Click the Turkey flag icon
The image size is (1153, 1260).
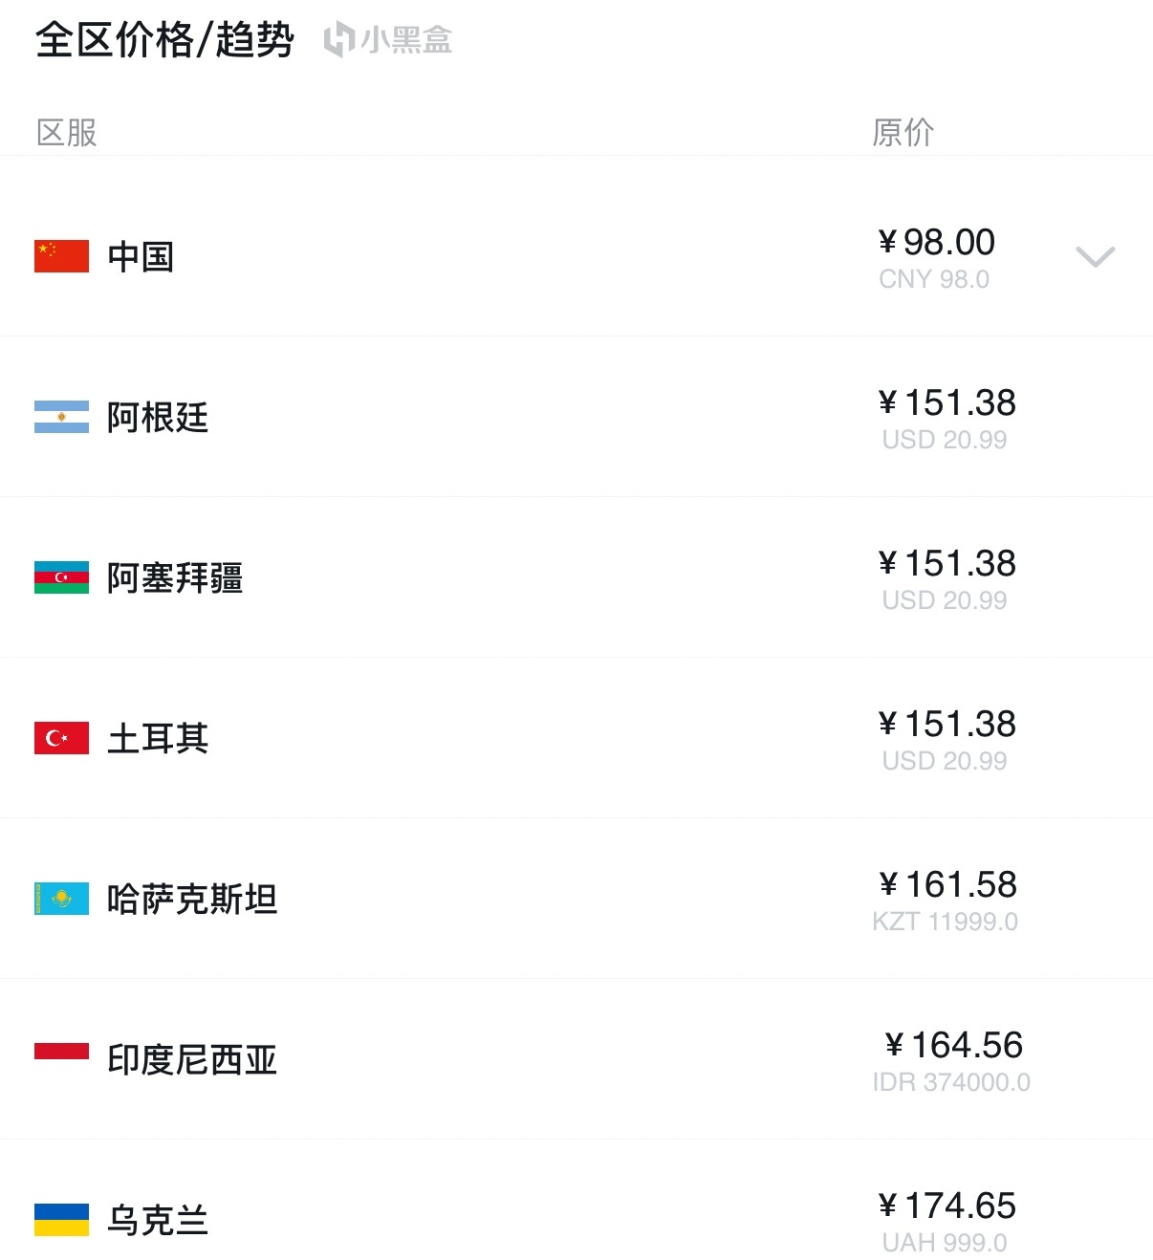61,738
